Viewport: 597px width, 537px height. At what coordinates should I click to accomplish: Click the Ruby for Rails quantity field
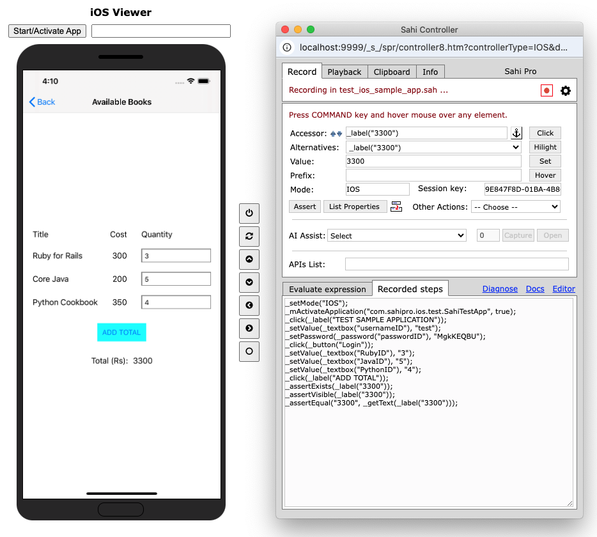pyautogui.click(x=176, y=256)
